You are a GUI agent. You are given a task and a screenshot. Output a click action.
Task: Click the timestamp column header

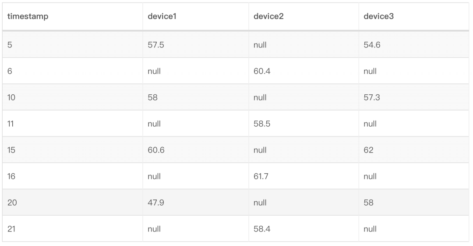28,17
